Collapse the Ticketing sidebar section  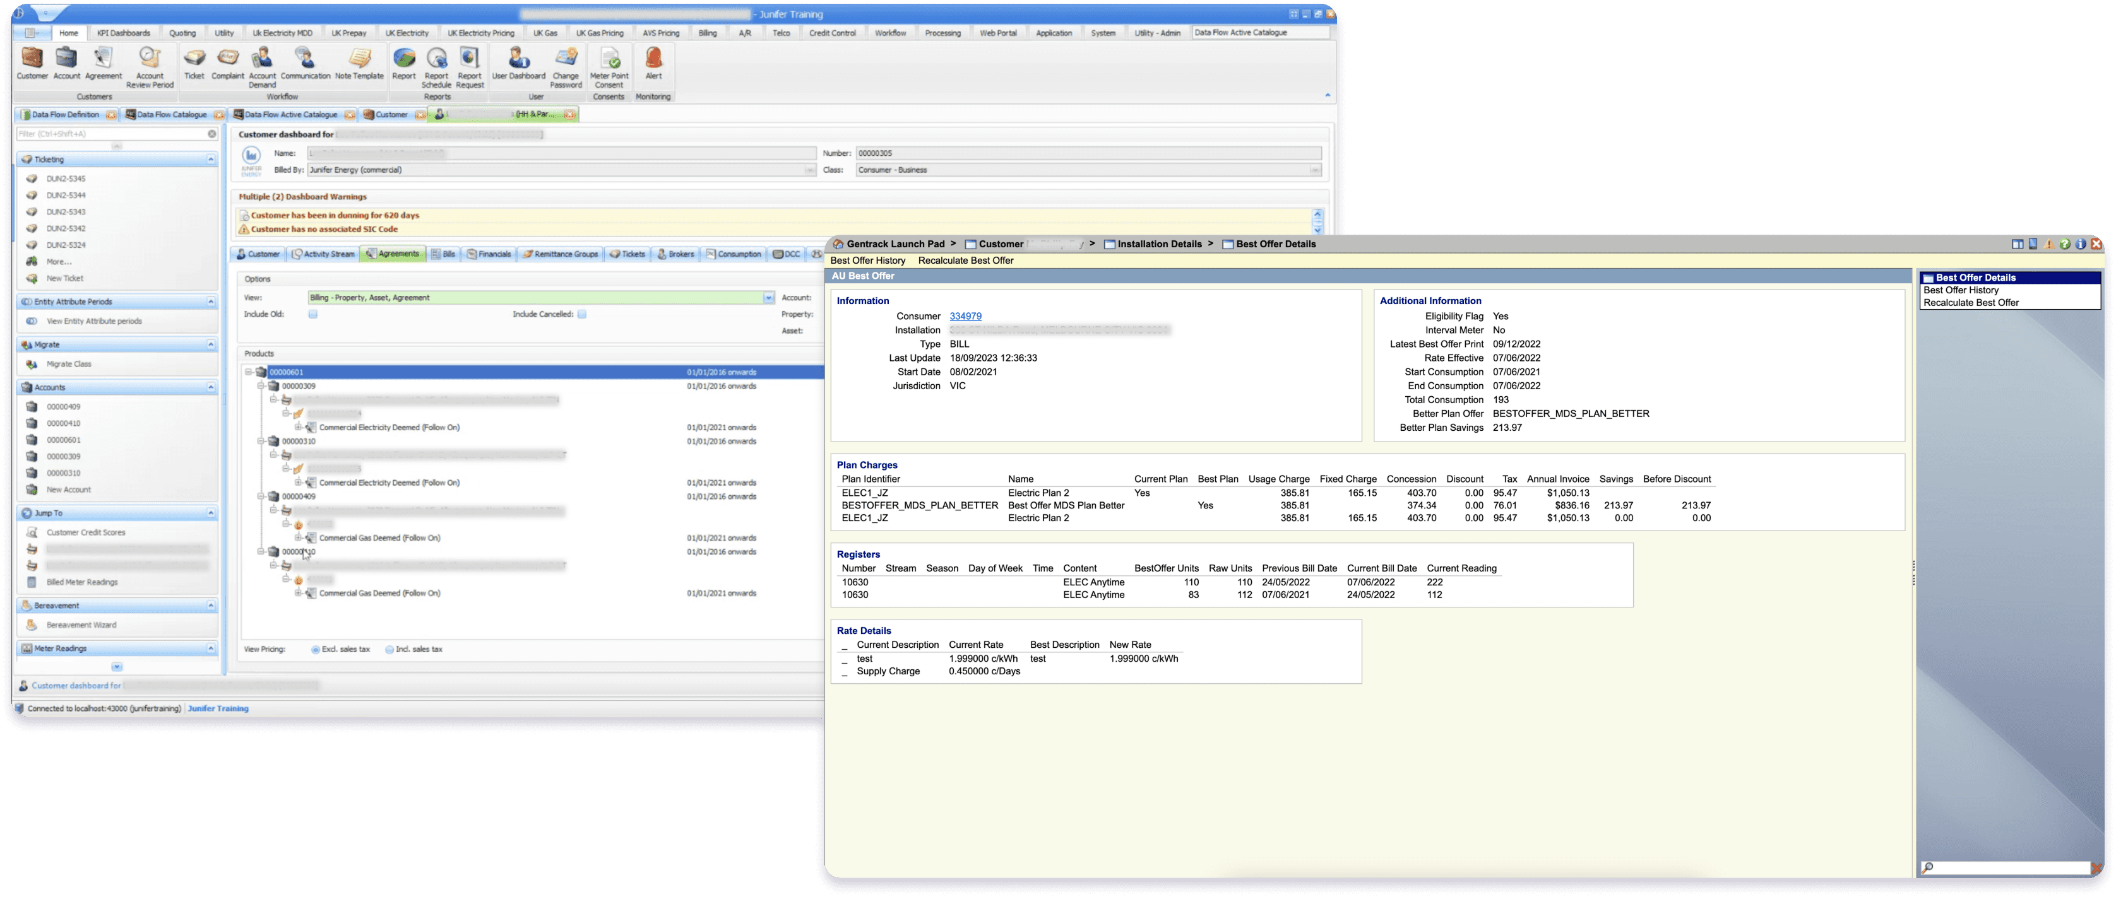(210, 159)
